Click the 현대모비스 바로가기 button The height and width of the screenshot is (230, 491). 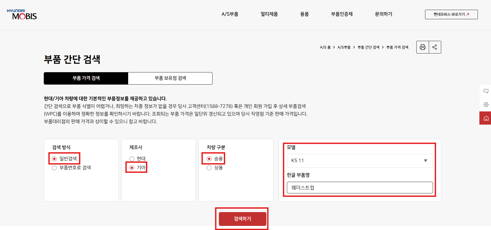click(451, 14)
